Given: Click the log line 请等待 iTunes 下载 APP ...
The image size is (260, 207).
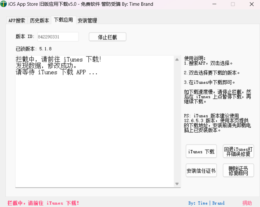Looking at the screenshot, I should click(x=56, y=72).
